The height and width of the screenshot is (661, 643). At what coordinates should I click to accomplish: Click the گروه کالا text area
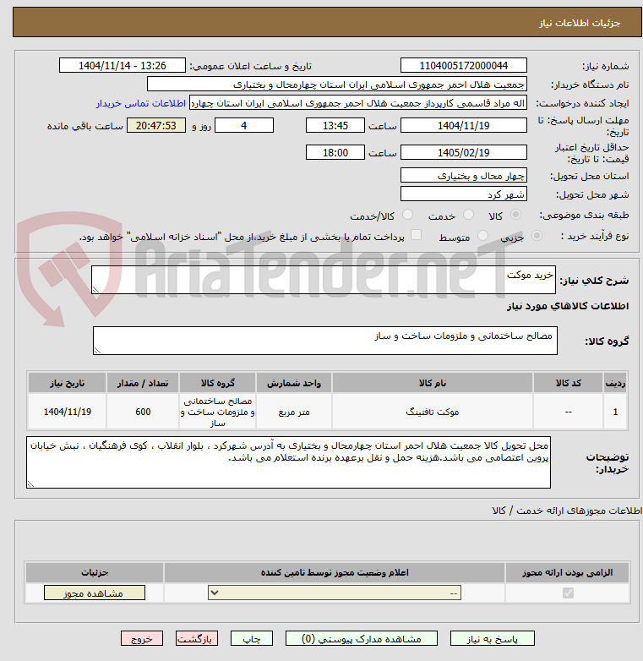(x=324, y=341)
